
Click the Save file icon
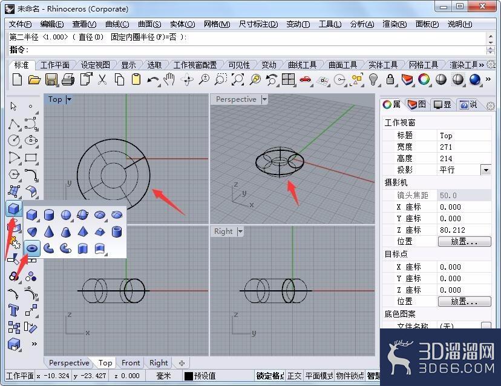pos(51,79)
